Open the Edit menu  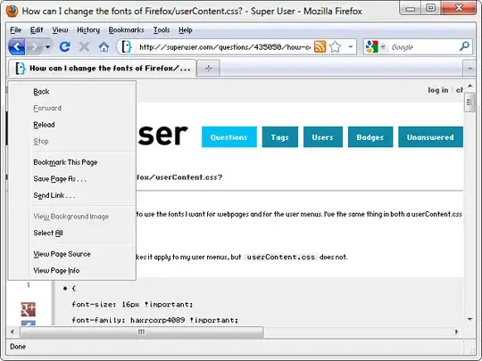click(37, 30)
